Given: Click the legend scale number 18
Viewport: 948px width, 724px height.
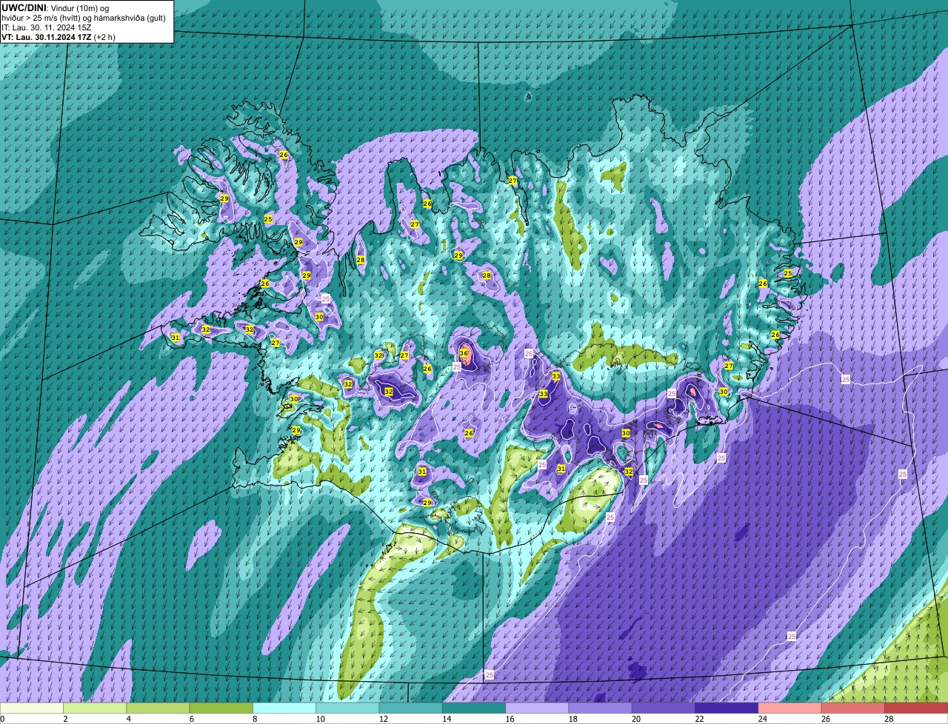Looking at the screenshot, I should (573, 719).
